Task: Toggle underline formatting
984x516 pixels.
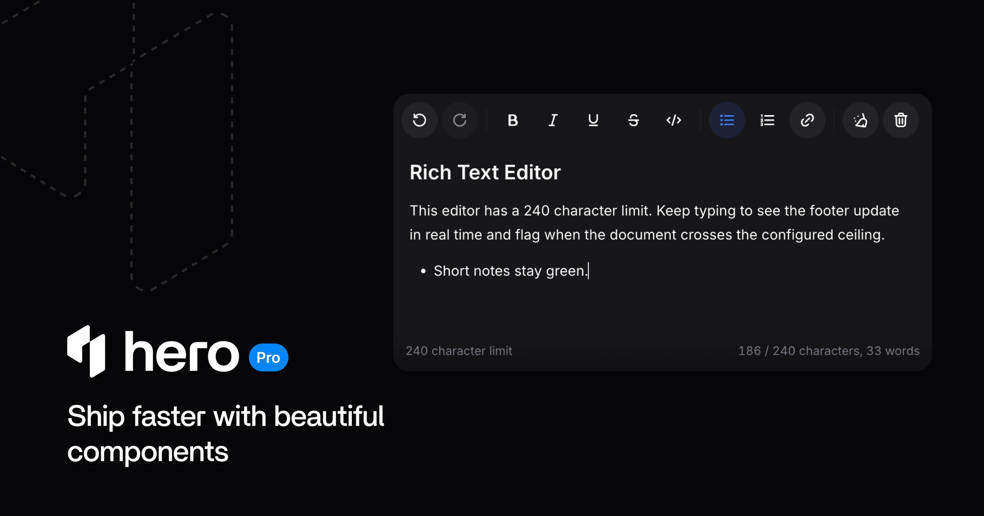Action: (593, 120)
